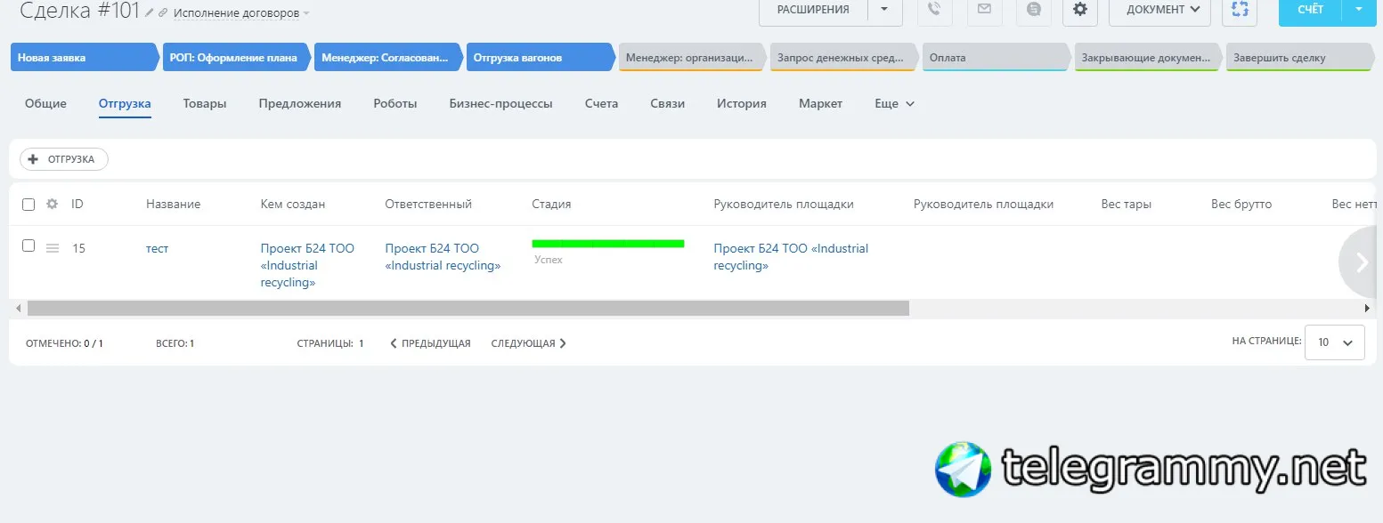Select the Отгрузка вагонов stage

[x=541, y=57]
